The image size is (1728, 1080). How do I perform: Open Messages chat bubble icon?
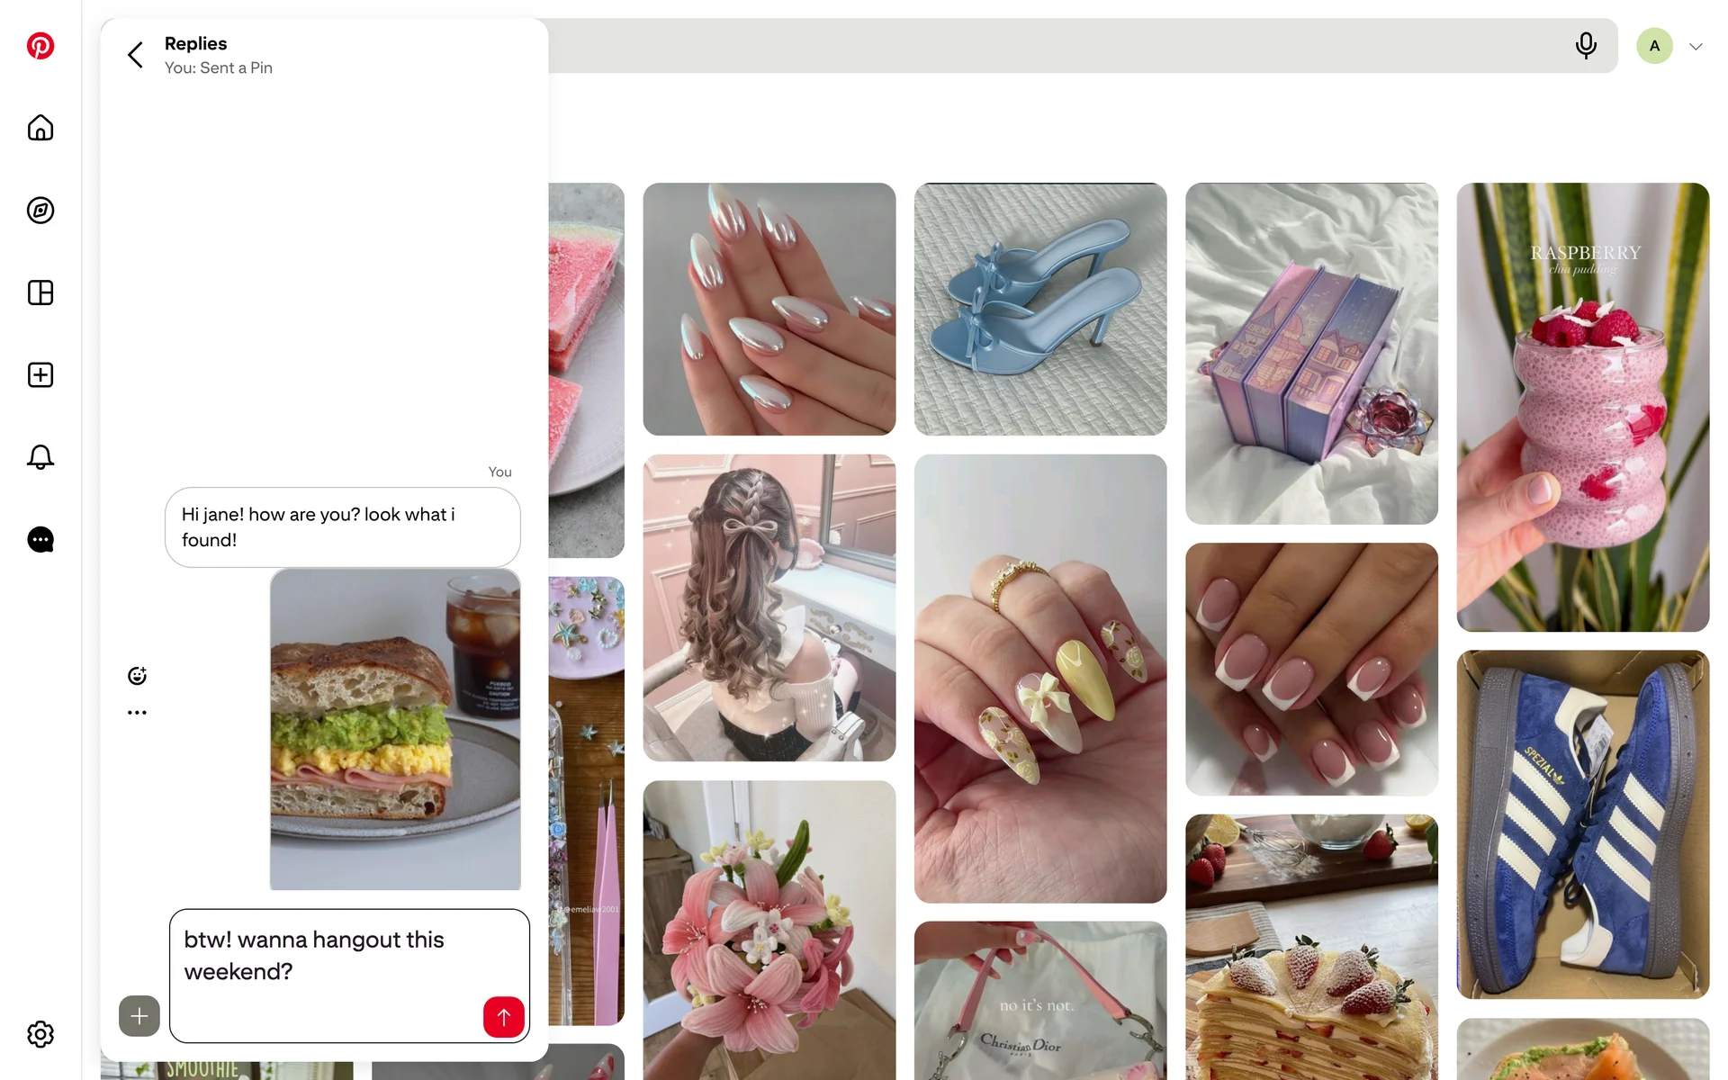click(40, 540)
